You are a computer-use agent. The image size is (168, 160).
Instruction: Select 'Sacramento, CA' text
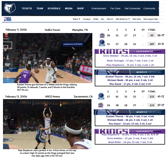pyautogui.click(x=83, y=97)
